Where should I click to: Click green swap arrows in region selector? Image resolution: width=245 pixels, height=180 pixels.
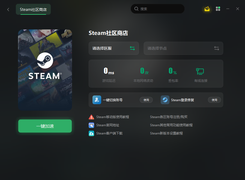pyautogui.click(x=132, y=48)
